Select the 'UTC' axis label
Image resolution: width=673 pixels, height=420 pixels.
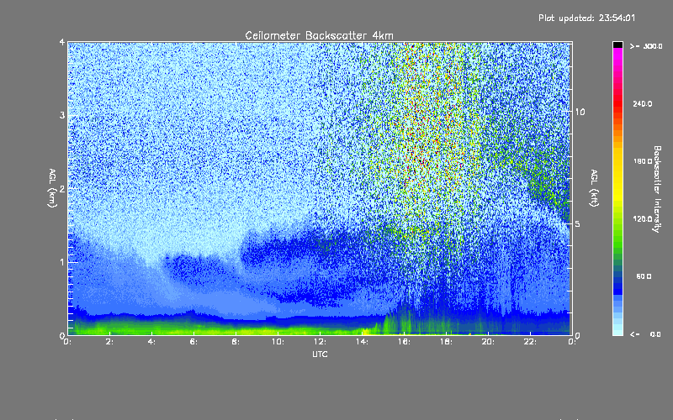click(320, 354)
